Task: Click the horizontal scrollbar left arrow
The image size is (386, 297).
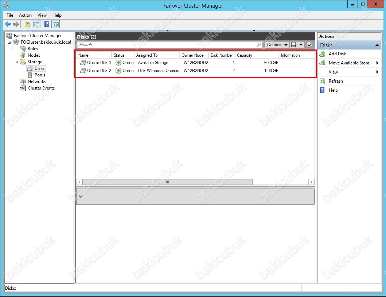Action: click(79, 182)
